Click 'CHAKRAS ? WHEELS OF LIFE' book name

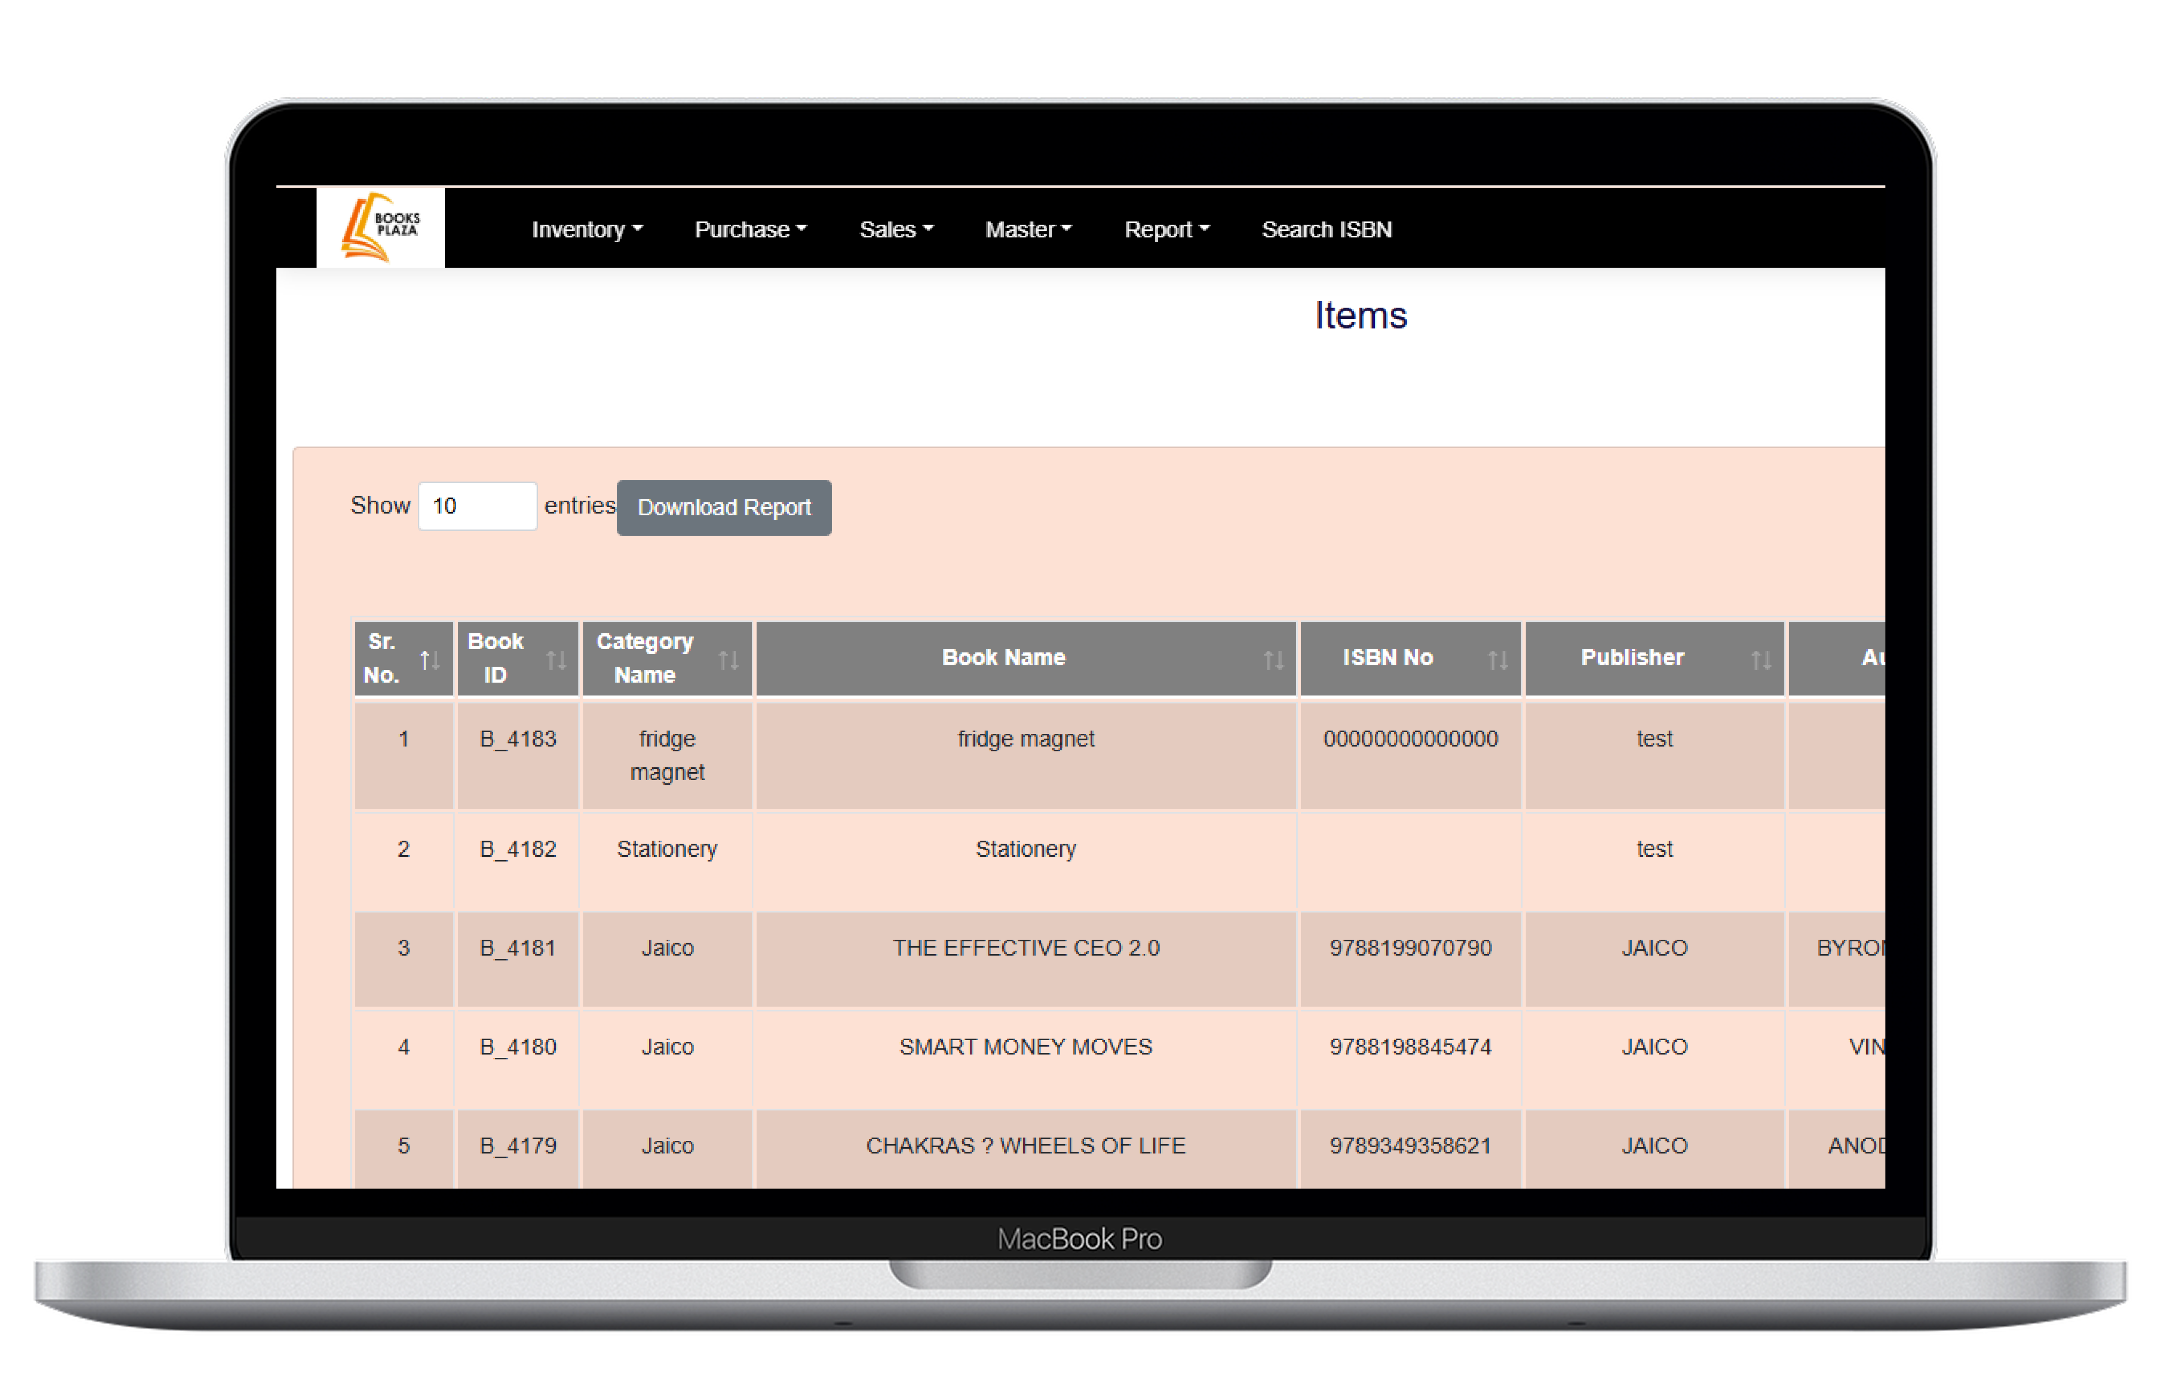point(1026,1145)
